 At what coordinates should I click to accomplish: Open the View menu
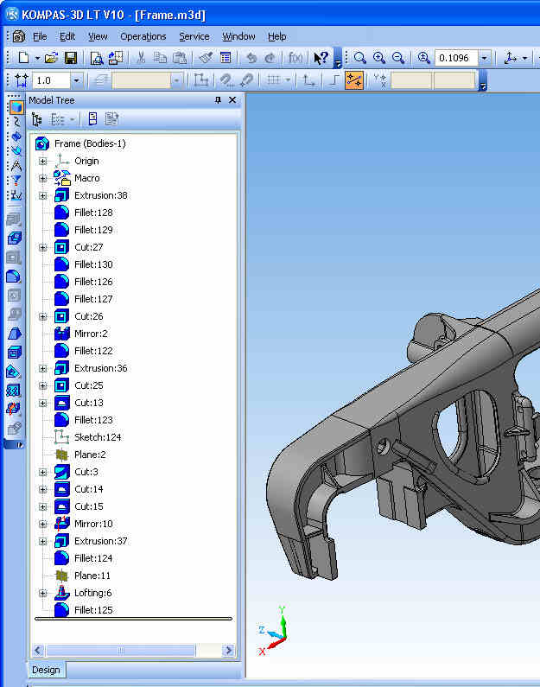tap(98, 36)
